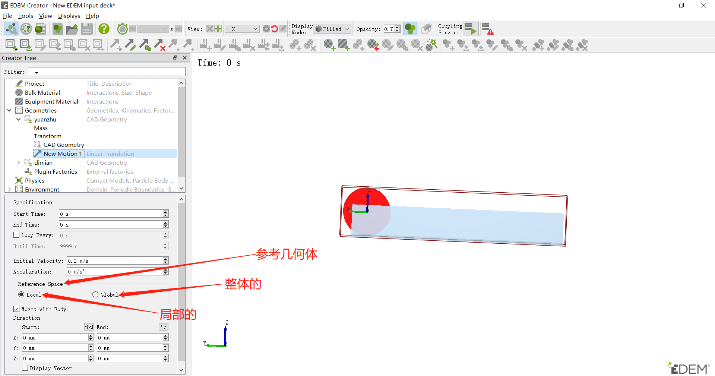715x376 pixels.
Task: Select the Global reference space radio button
Action: 95,294
